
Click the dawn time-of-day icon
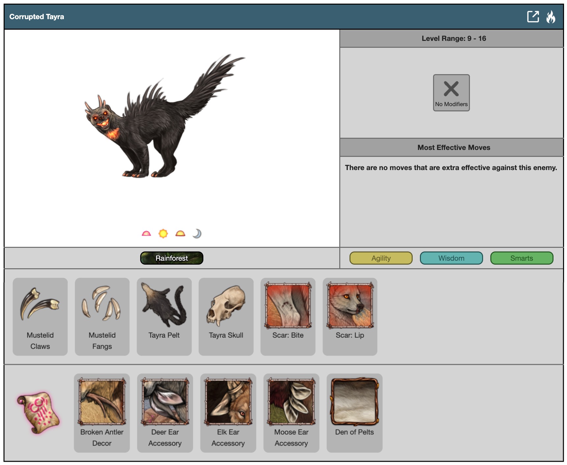click(x=146, y=234)
